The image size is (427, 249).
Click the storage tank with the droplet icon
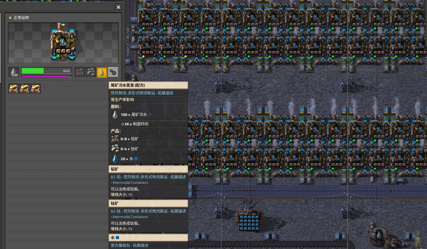[x=379, y=234]
